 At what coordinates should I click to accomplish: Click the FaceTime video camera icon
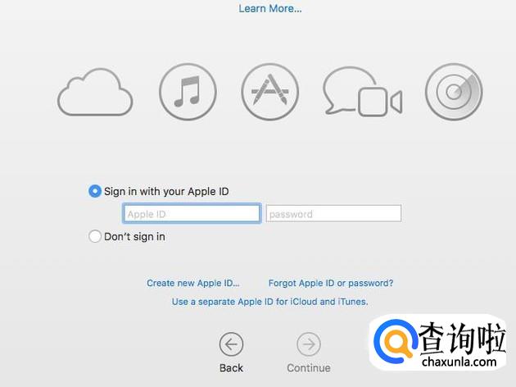380,102
